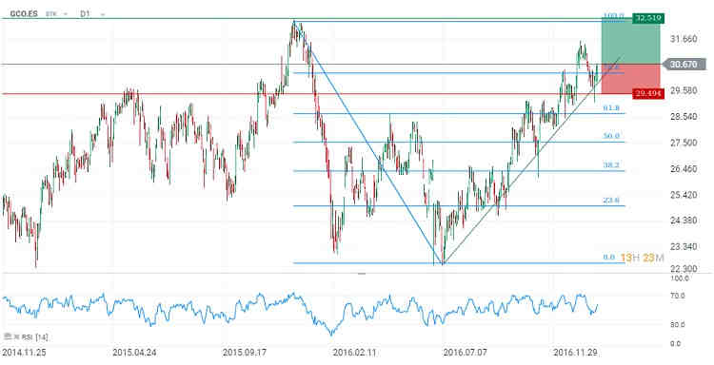Click the 23.340 price axis value
The image size is (714, 365).
[x=684, y=247]
